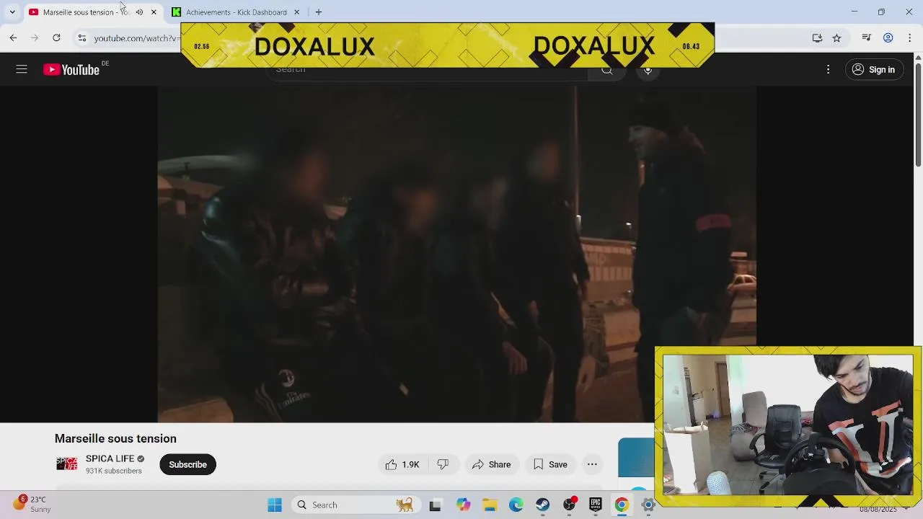Open the weather widget showing 23°C Sunny

click(x=33, y=504)
